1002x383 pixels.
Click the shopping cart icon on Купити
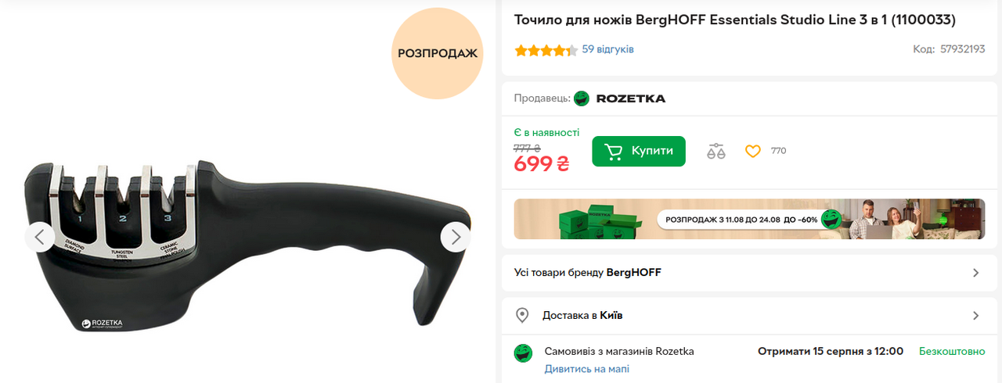click(x=614, y=151)
